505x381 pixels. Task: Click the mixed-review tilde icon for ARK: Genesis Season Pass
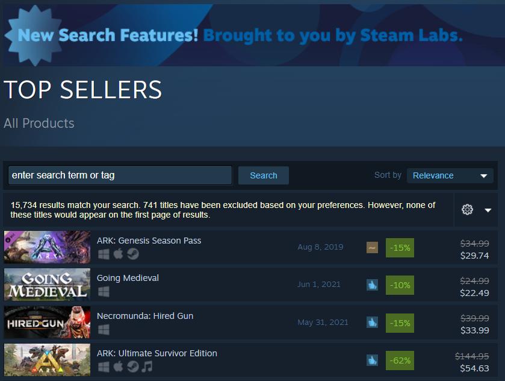pyautogui.click(x=372, y=247)
